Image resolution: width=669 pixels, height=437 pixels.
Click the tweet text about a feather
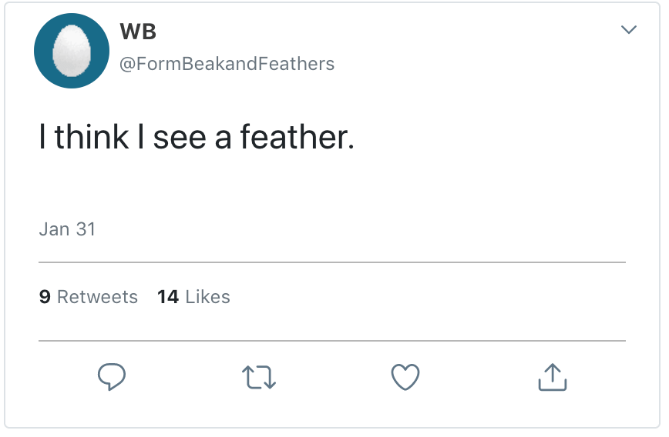click(197, 137)
